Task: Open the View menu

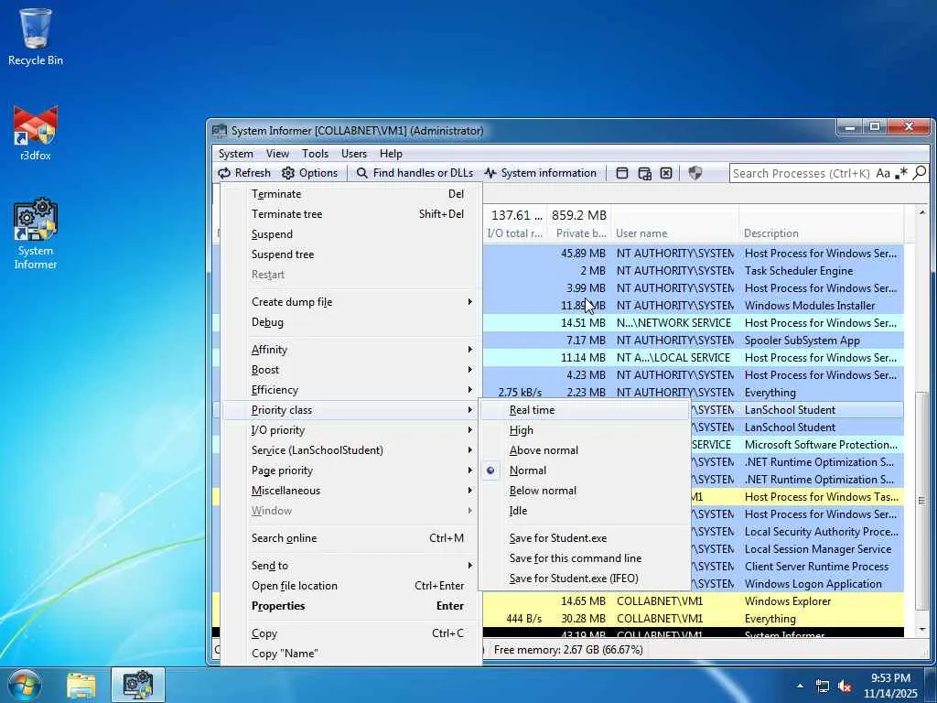Action: coord(277,154)
